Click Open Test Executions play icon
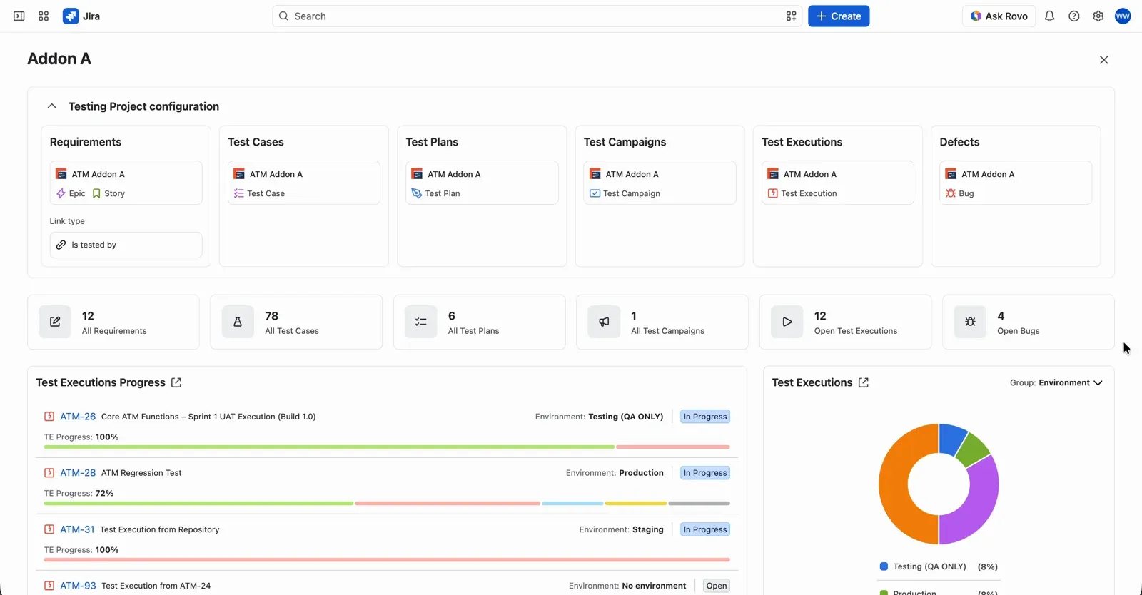The width and height of the screenshot is (1142, 595). tap(787, 322)
